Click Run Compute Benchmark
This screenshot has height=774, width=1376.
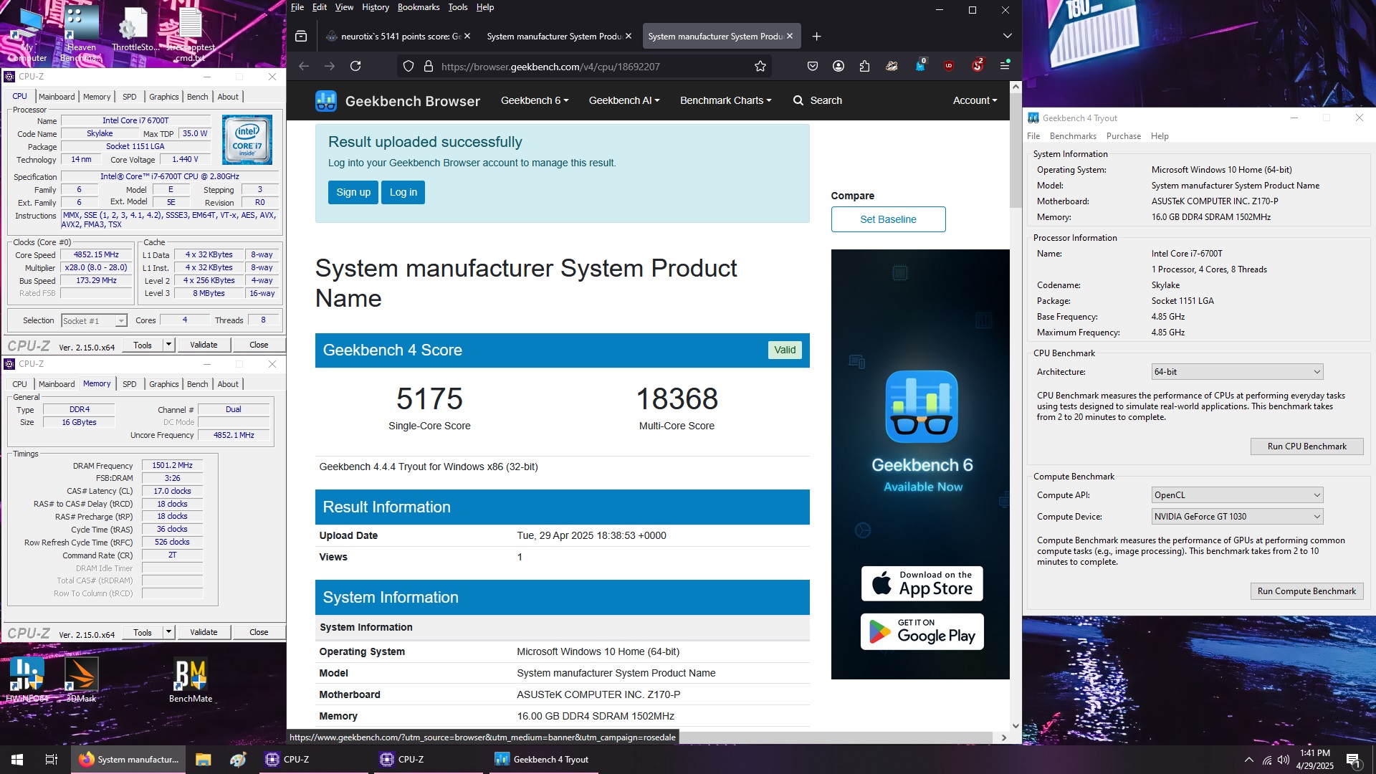tap(1306, 591)
